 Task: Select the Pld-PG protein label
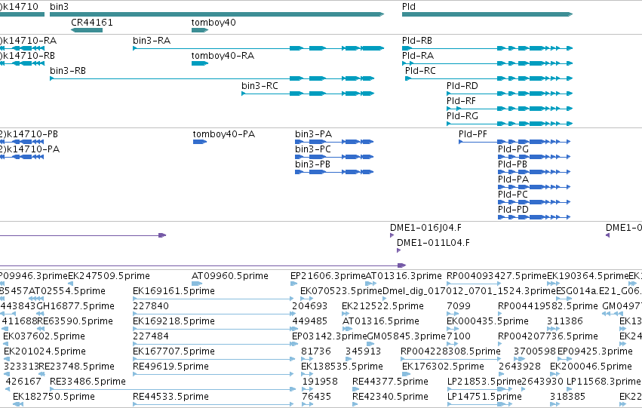click(x=513, y=149)
